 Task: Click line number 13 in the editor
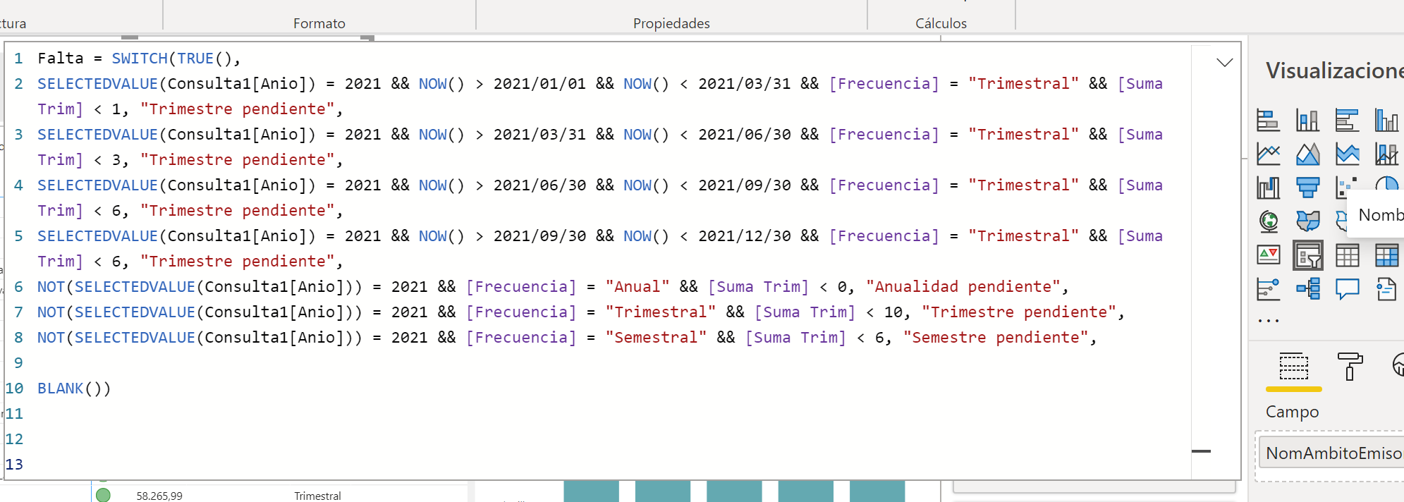[14, 465]
